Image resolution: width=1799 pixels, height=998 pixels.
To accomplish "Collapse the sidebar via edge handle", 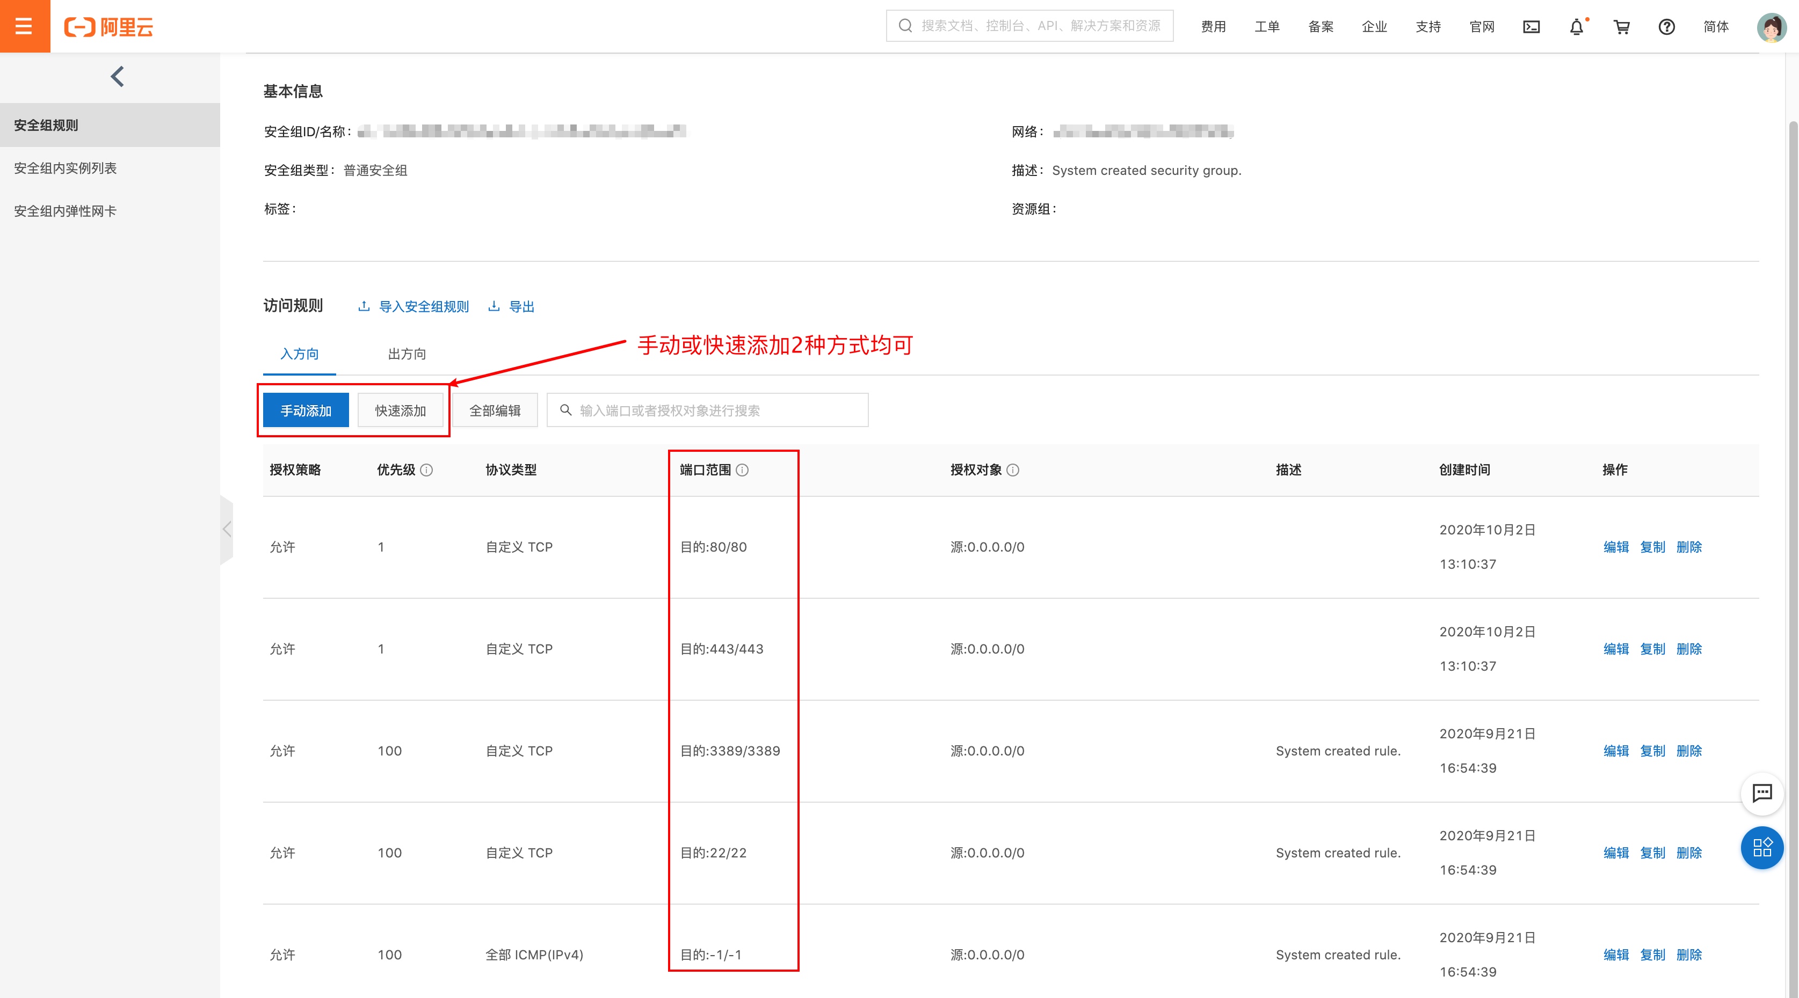I will point(227,529).
